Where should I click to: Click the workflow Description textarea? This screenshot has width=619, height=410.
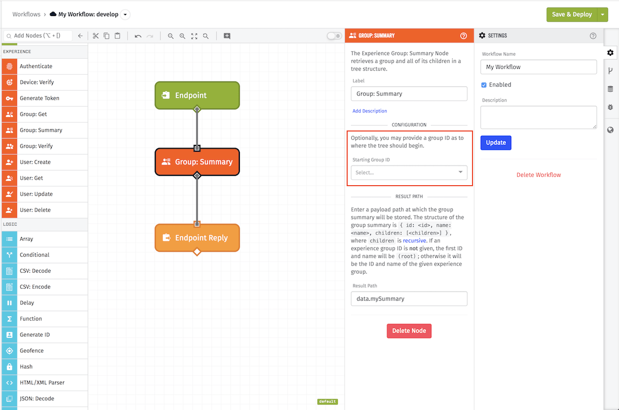click(x=539, y=118)
